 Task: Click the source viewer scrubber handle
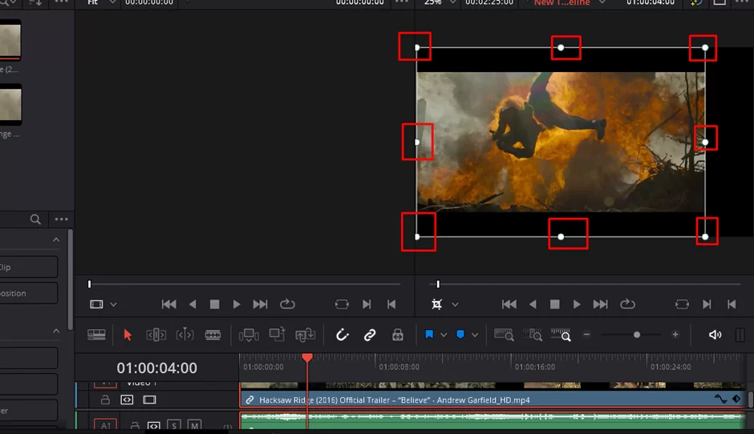tap(90, 284)
